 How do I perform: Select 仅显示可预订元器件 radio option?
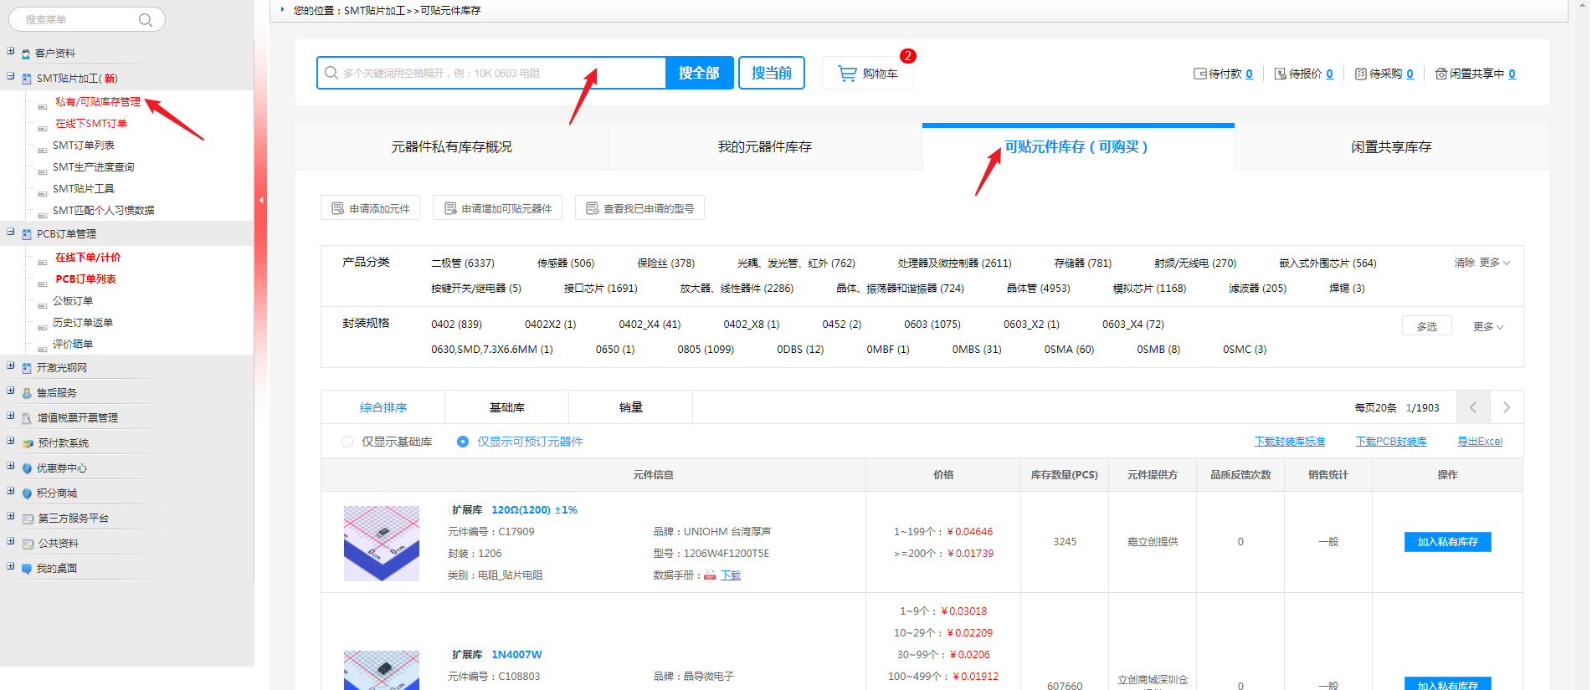[x=463, y=442]
